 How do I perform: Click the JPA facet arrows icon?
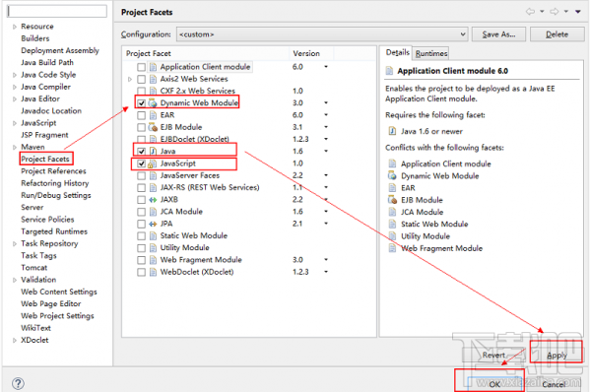coord(153,224)
